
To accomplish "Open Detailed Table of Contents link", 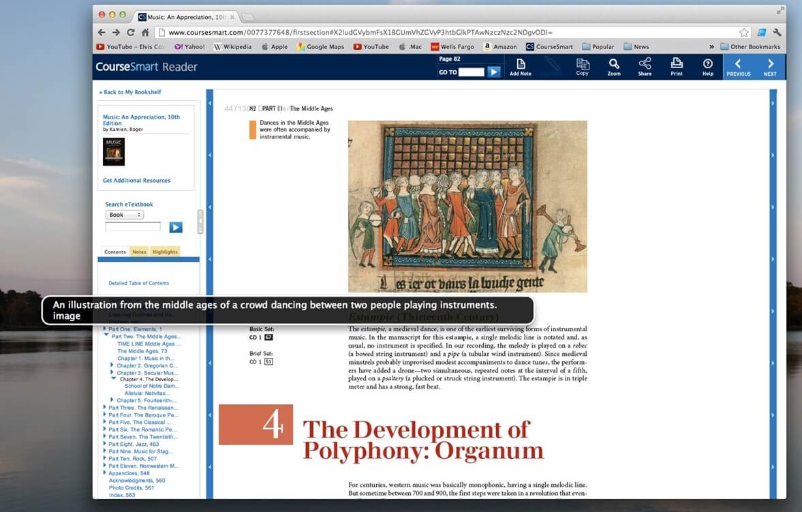I will (138, 283).
